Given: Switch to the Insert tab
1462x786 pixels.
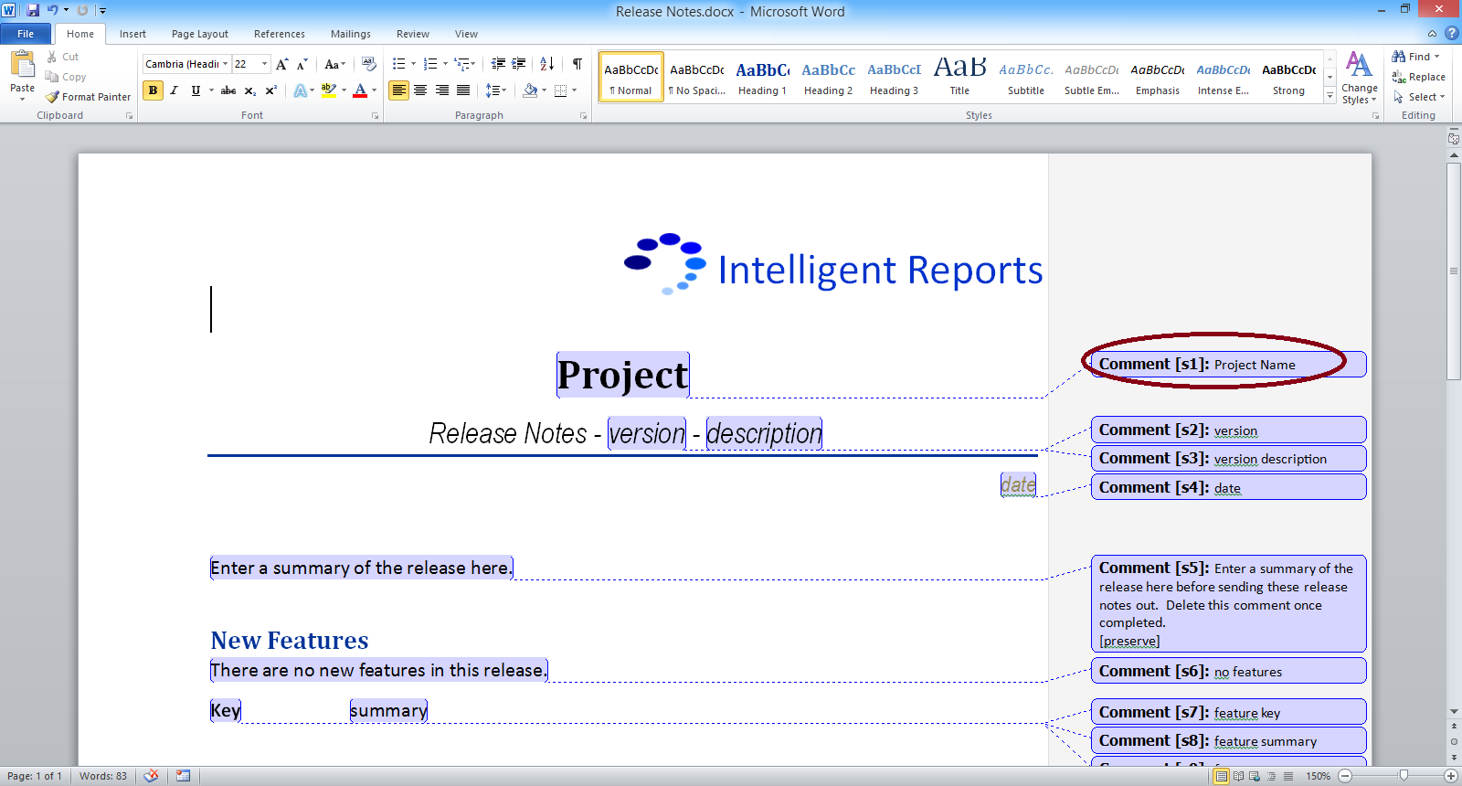Looking at the screenshot, I should (132, 34).
